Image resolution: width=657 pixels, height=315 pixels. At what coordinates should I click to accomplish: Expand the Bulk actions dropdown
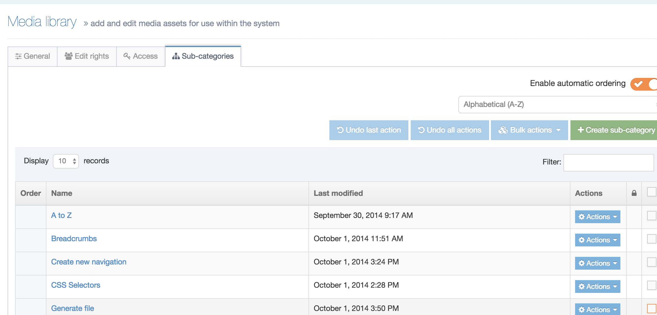(x=529, y=130)
